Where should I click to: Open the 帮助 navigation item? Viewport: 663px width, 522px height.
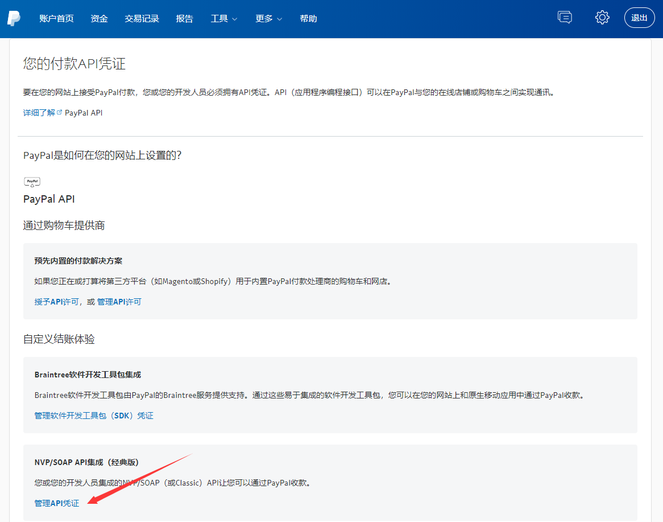(x=308, y=19)
